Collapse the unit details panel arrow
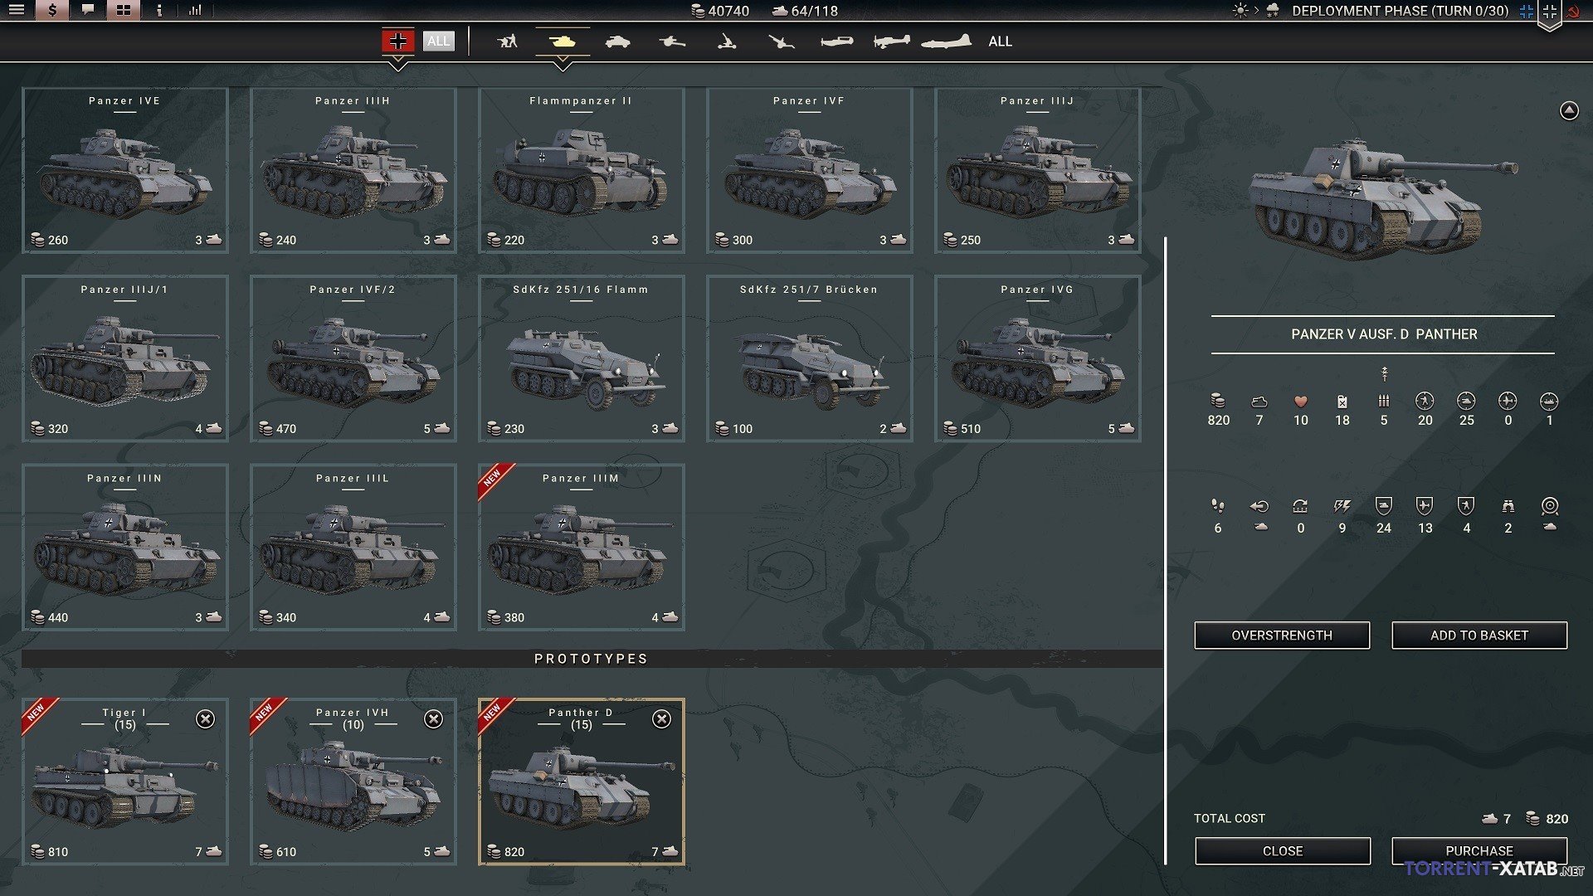The image size is (1593, 896). click(x=1569, y=110)
